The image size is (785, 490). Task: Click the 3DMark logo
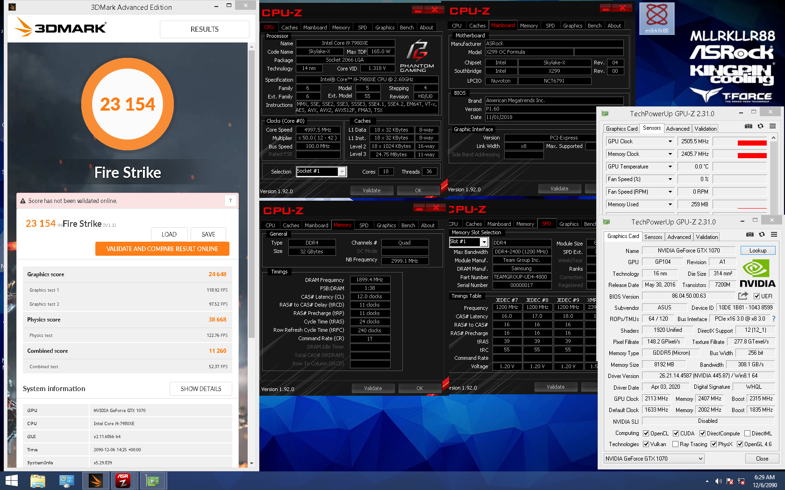[61, 27]
